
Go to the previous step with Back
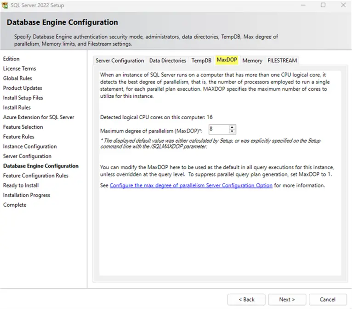246,299
